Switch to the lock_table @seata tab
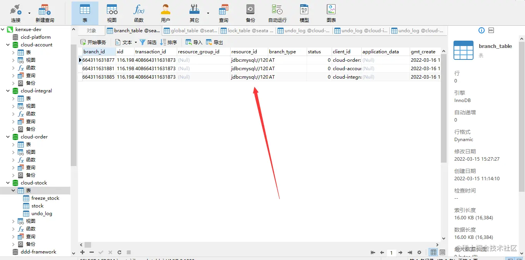Image resolution: width=525 pixels, height=260 pixels. coord(247,31)
